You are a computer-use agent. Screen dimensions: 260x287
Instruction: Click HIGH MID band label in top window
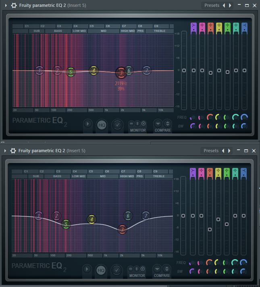128,31
